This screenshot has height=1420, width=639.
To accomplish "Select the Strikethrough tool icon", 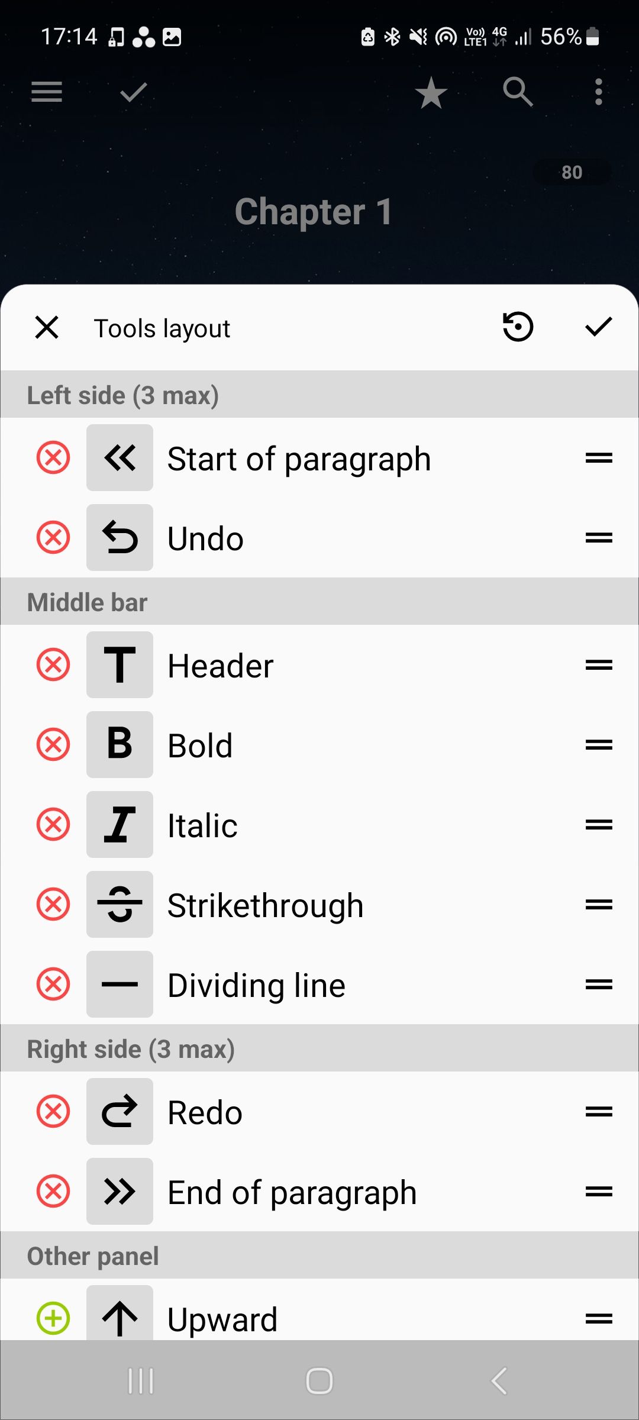I will (120, 904).
